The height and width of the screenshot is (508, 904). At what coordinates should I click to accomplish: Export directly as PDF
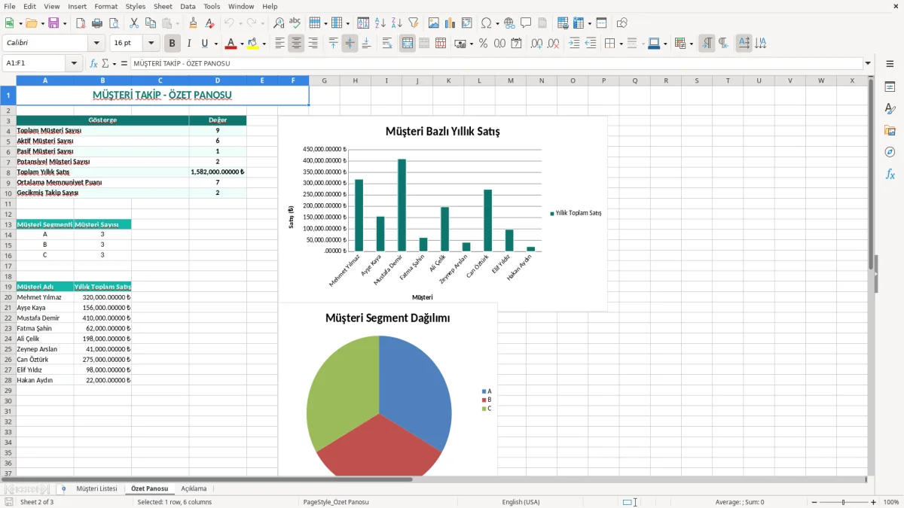pyautogui.click(x=81, y=23)
